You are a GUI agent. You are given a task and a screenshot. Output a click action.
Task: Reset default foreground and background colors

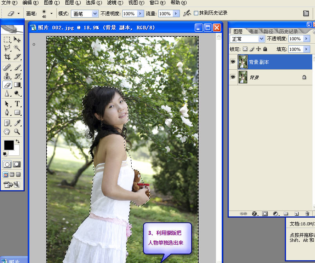pos(5,154)
